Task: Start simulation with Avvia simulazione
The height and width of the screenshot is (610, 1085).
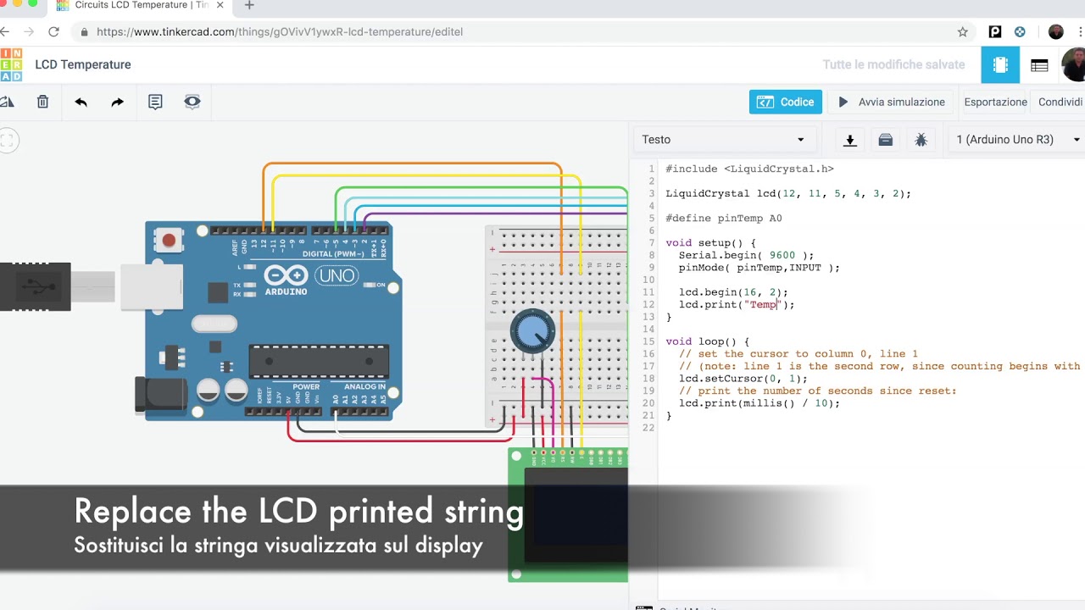Action: click(x=891, y=102)
